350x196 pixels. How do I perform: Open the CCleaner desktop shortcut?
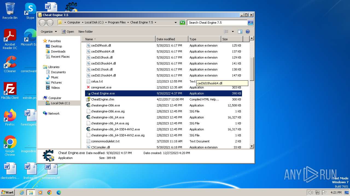coord(10,64)
